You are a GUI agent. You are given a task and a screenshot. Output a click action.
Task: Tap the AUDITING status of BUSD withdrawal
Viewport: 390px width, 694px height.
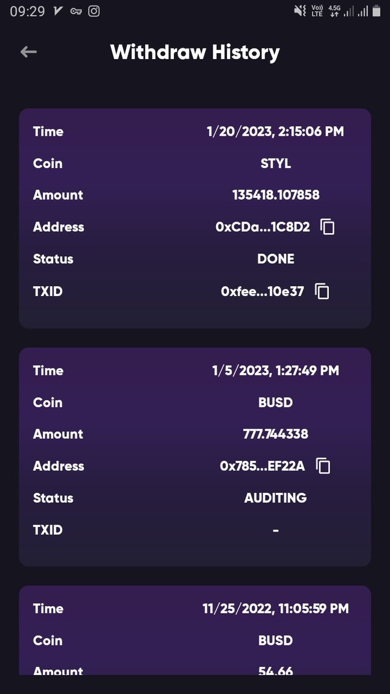tap(276, 498)
